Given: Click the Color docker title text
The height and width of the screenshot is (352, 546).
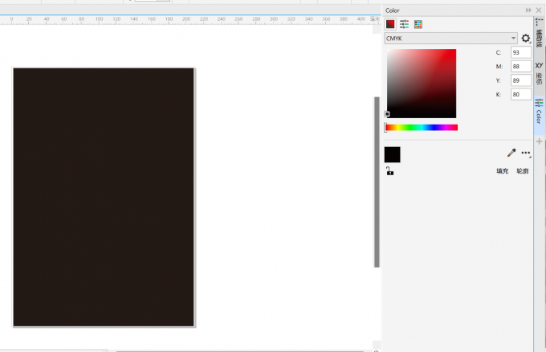Looking at the screenshot, I should pyautogui.click(x=393, y=10).
